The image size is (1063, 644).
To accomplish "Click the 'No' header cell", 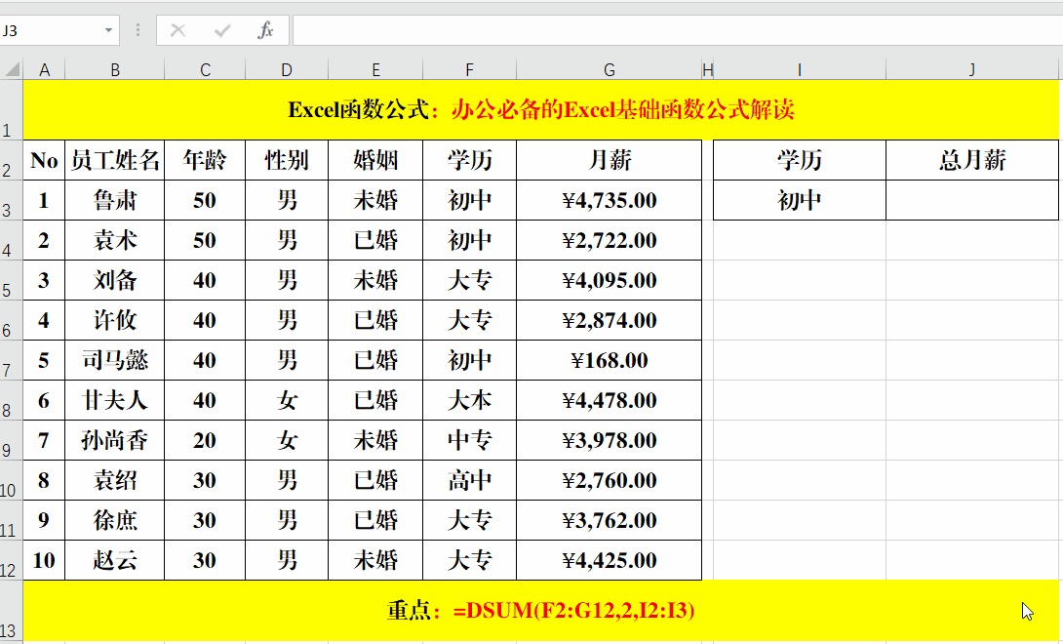I will pyautogui.click(x=44, y=160).
